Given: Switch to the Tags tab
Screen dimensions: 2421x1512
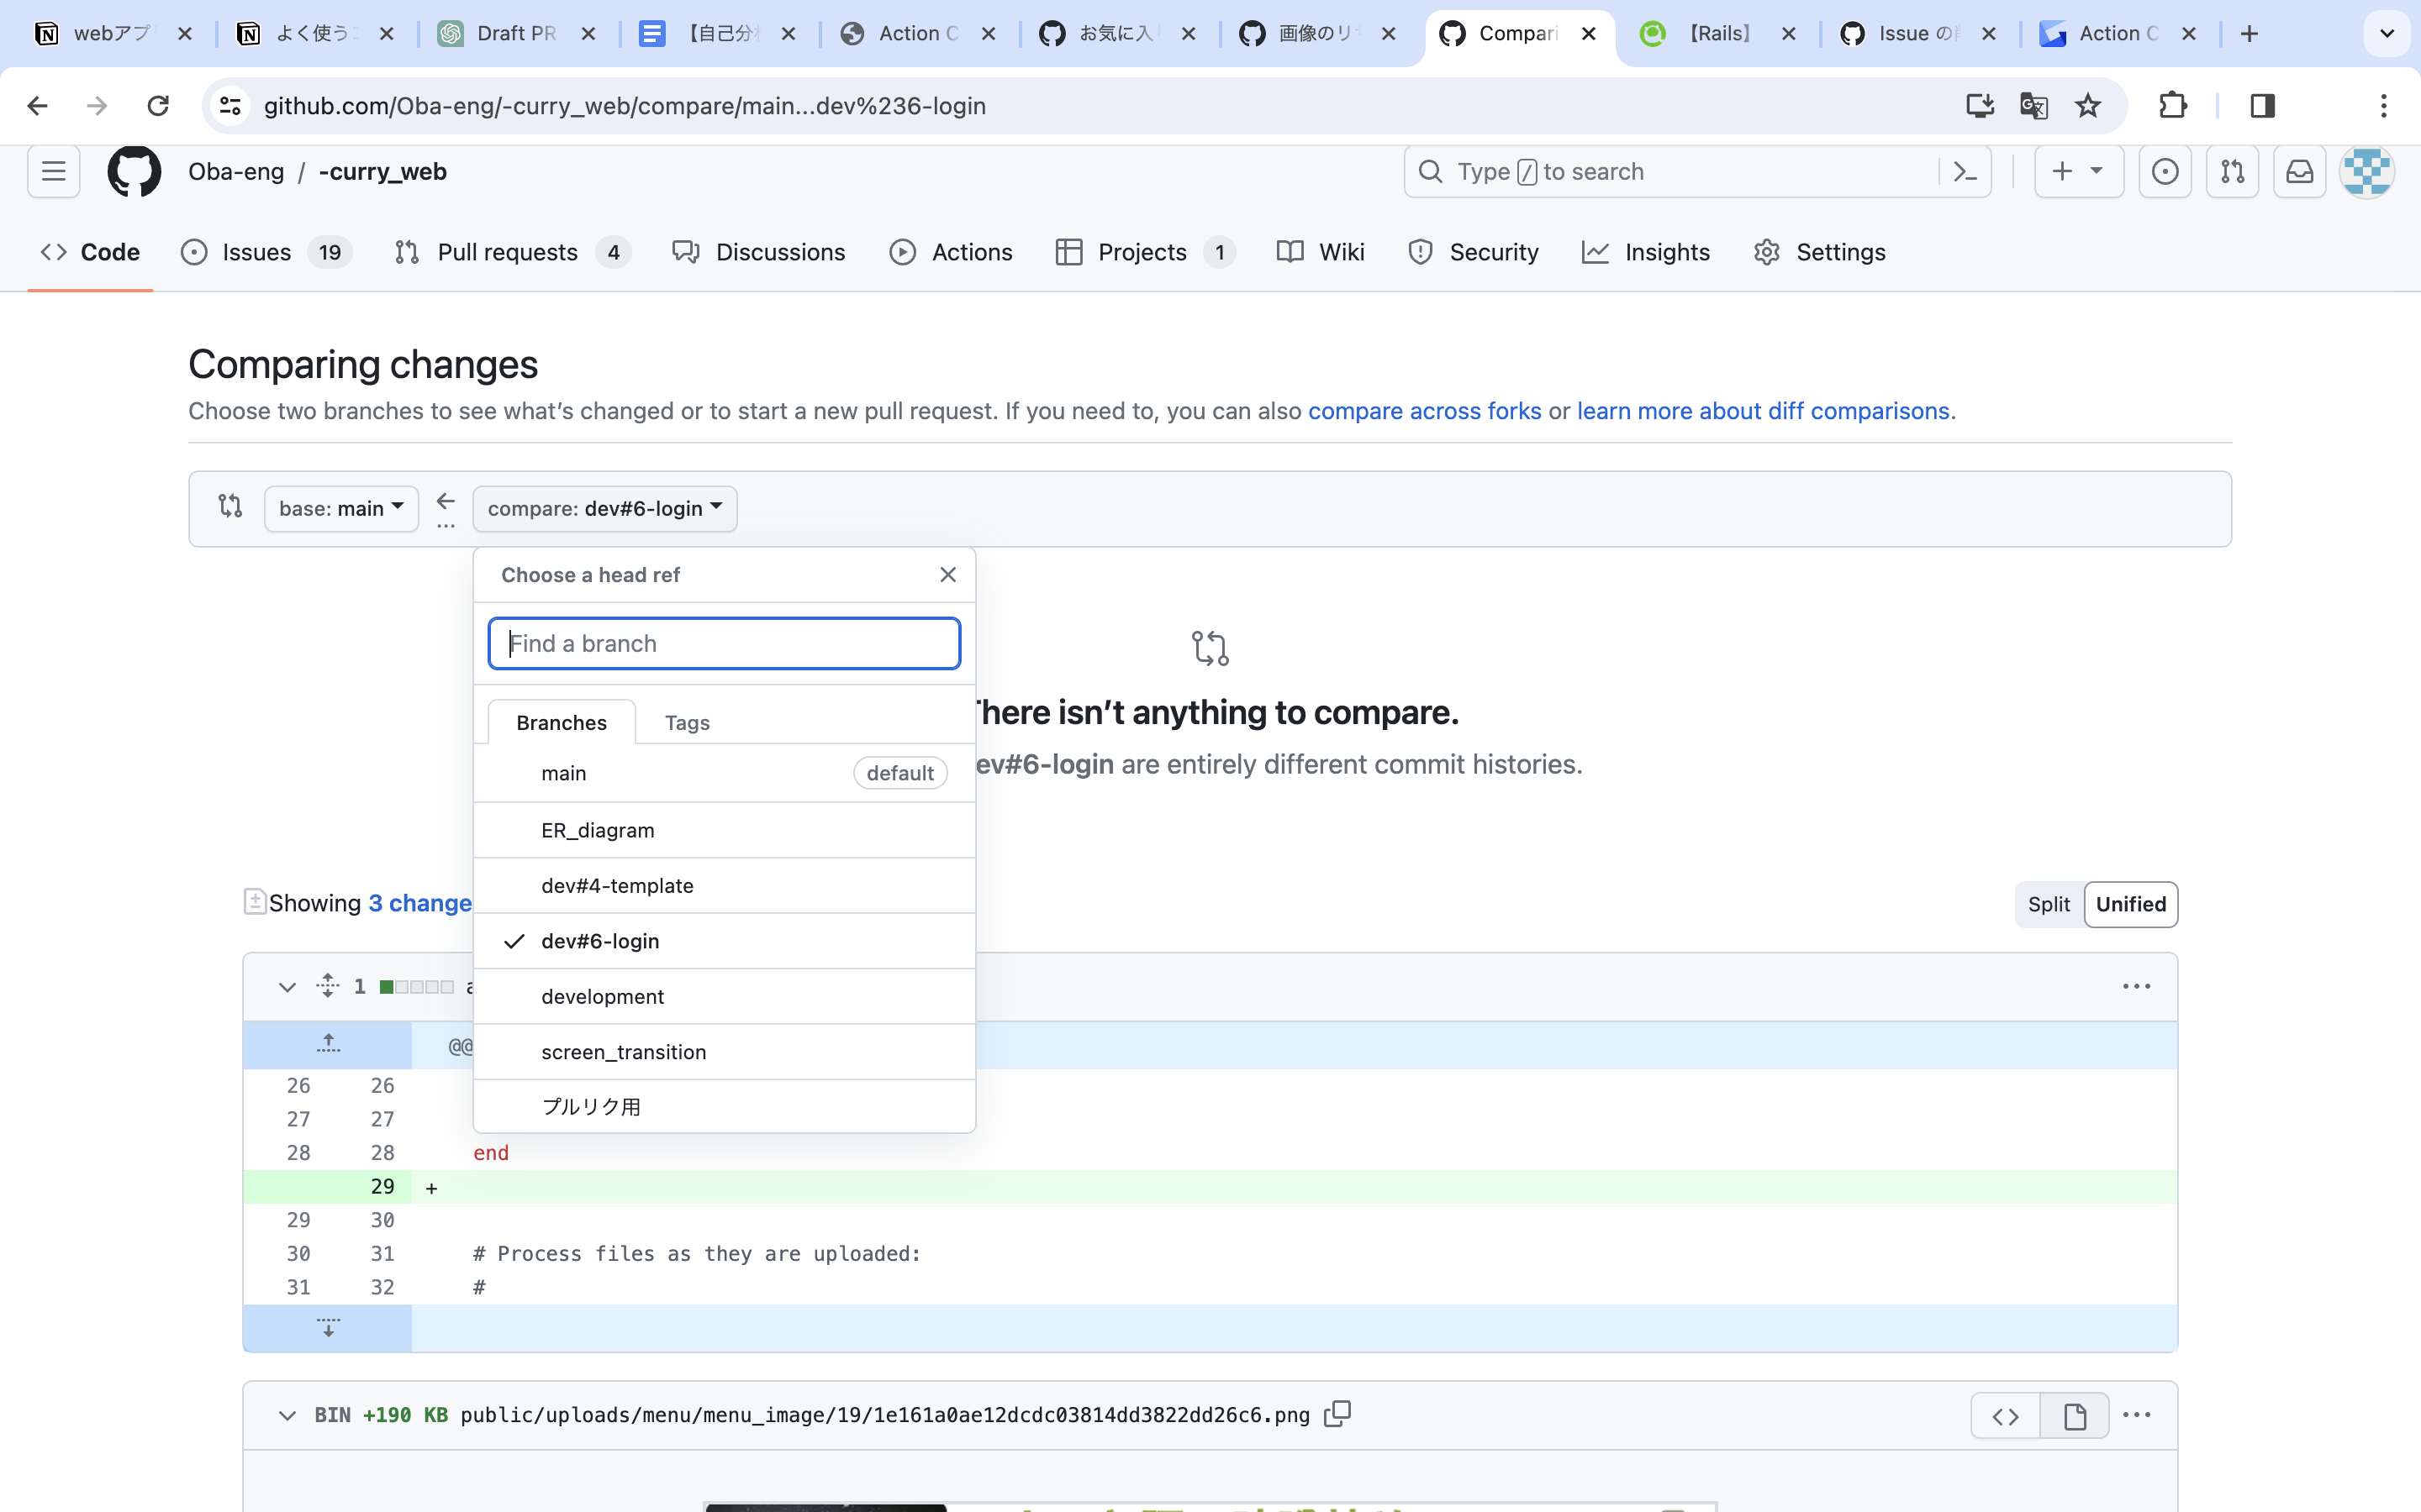Looking at the screenshot, I should click(687, 722).
